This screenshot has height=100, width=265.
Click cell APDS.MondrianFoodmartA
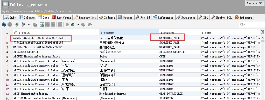coord(56,94)
